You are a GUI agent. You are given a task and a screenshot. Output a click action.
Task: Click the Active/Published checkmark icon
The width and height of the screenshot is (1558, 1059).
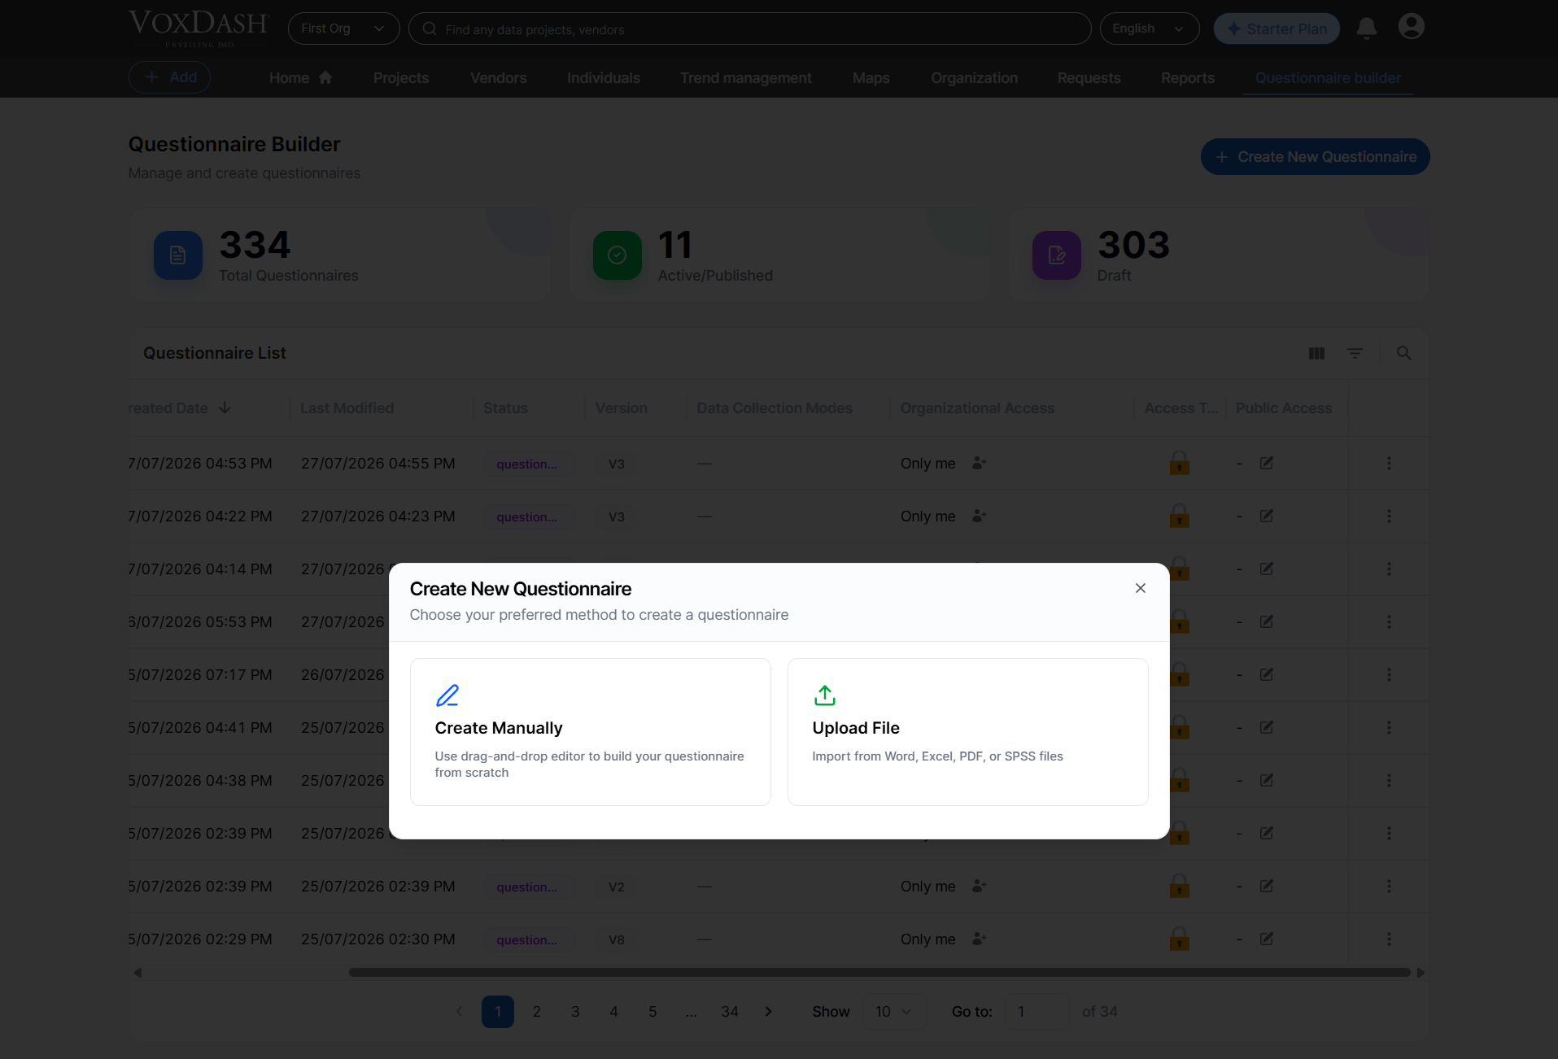[617, 255]
